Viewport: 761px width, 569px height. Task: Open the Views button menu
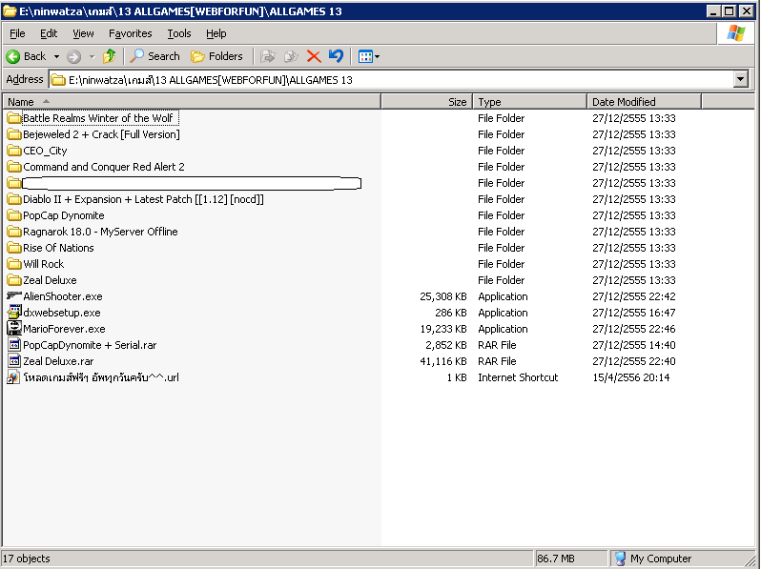[x=369, y=57]
